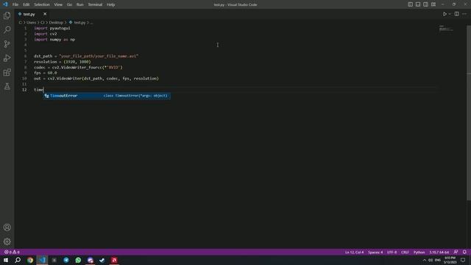
Task: Change indentation via Spaces: 4
Action: coord(375,252)
